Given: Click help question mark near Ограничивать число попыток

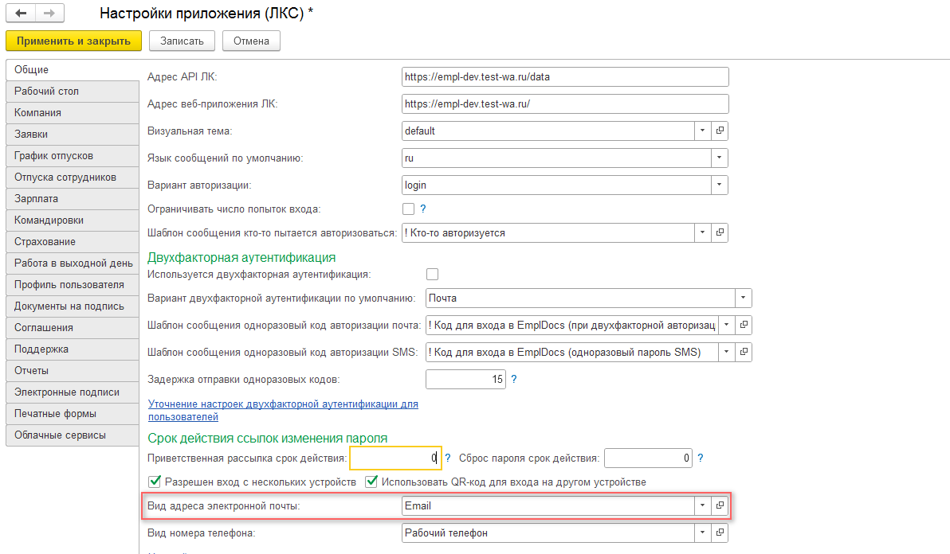Looking at the screenshot, I should (x=423, y=209).
